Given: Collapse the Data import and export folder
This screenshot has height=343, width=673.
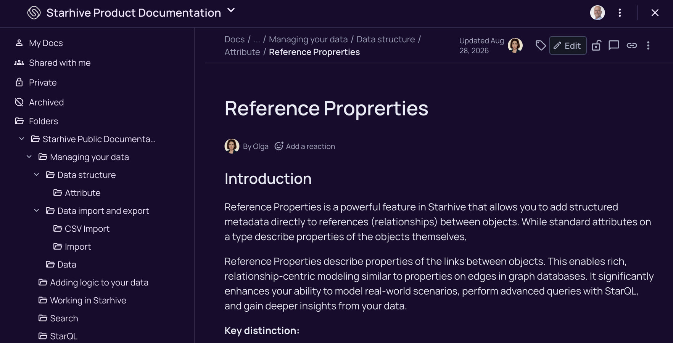Looking at the screenshot, I should 37,211.
